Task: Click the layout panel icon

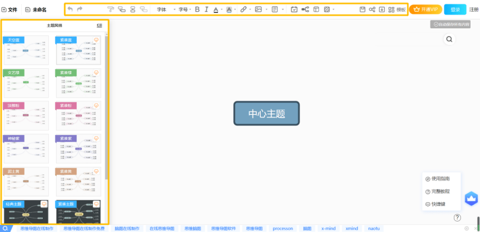Action: (x=316, y=9)
